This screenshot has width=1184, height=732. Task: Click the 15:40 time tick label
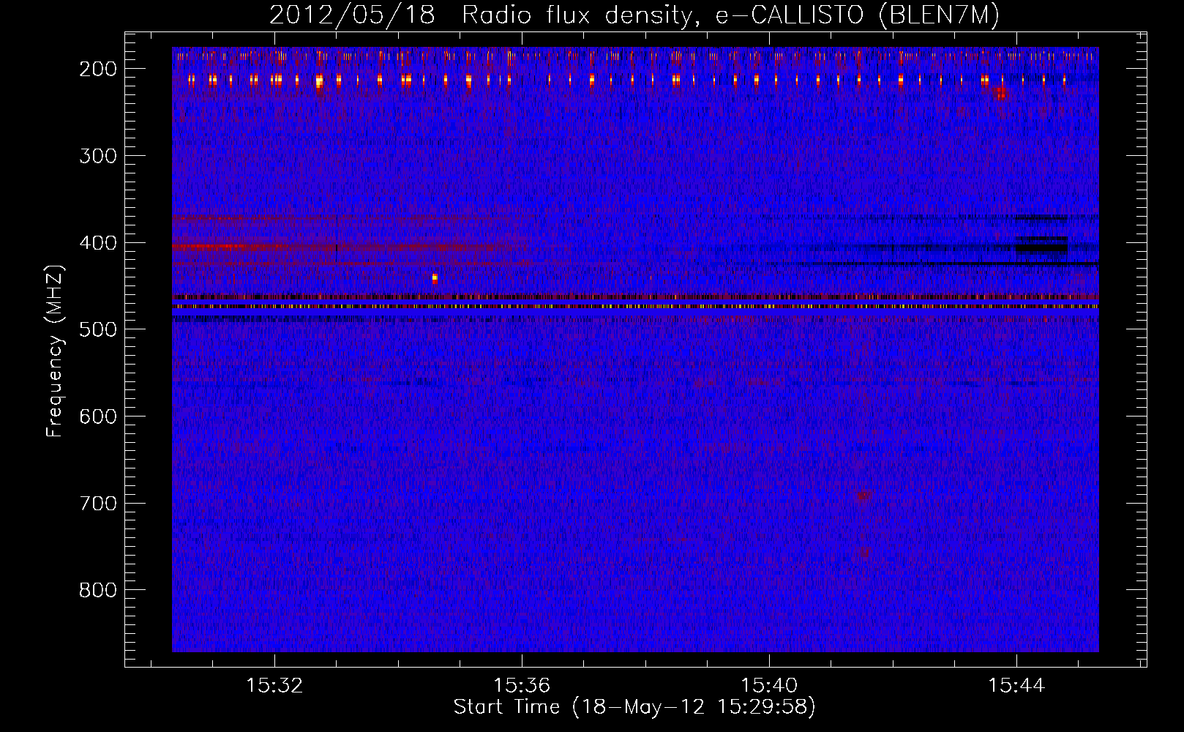[x=769, y=686]
